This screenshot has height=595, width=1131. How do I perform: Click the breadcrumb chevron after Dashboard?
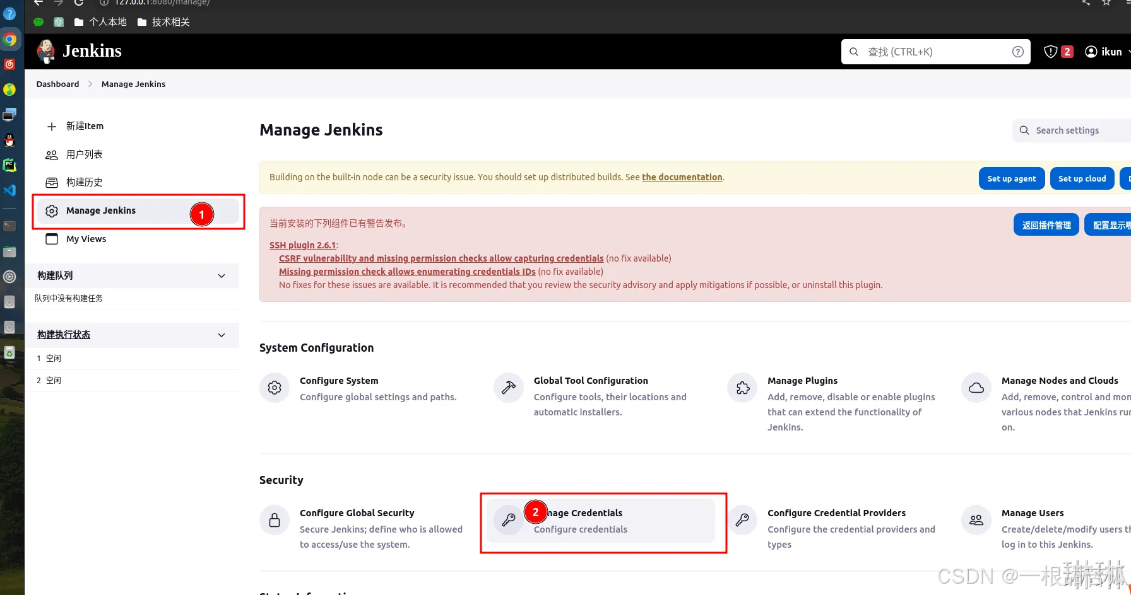(x=90, y=84)
